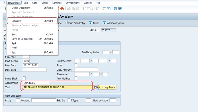Click the Next Page icon
This screenshot has width=198, height=112.
click(93, 9)
